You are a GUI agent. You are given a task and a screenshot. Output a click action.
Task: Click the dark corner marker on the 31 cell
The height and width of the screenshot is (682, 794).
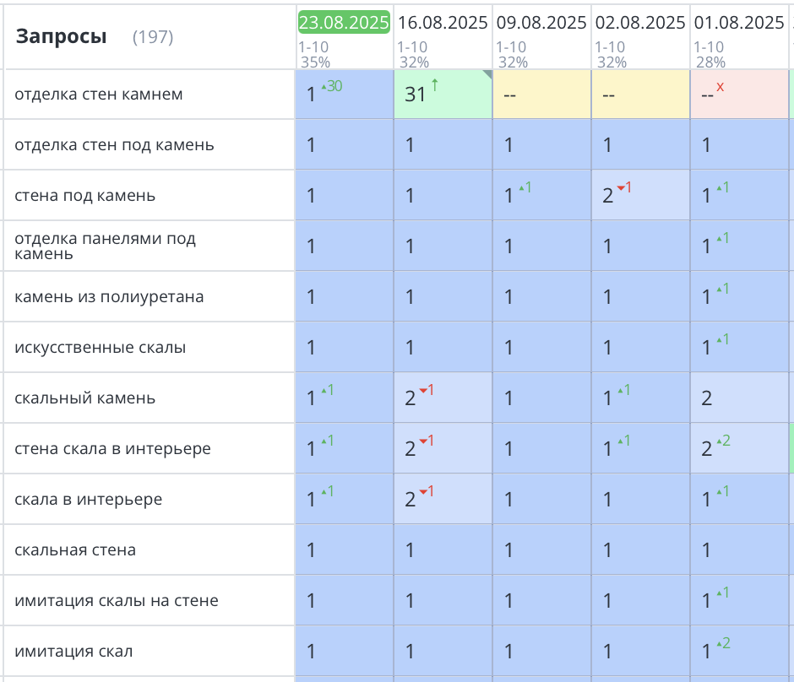(485, 74)
